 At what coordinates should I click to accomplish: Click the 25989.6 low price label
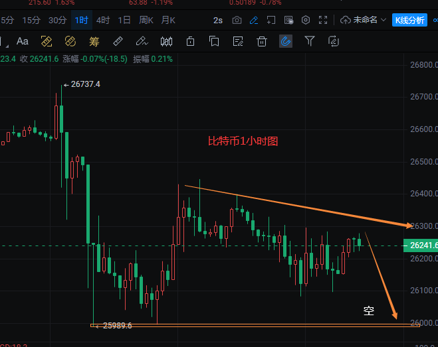118,326
